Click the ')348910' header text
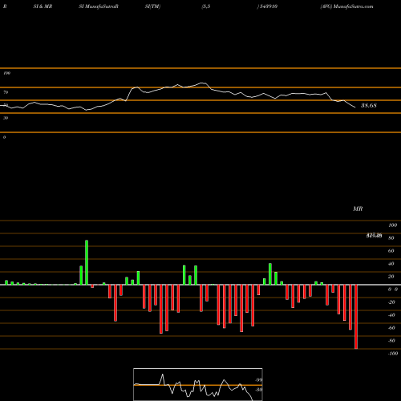 [x=267, y=6]
